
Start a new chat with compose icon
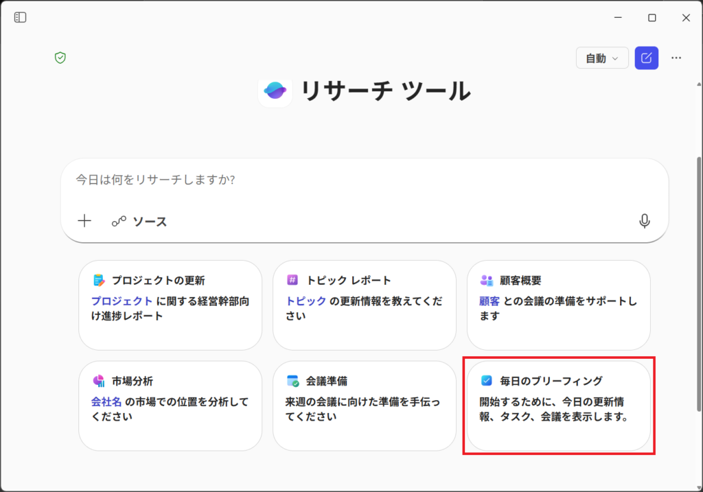pyautogui.click(x=646, y=58)
